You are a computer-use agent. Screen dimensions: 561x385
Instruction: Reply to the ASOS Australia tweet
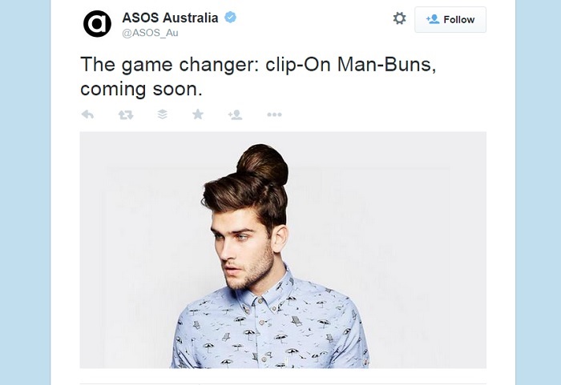pyautogui.click(x=87, y=114)
